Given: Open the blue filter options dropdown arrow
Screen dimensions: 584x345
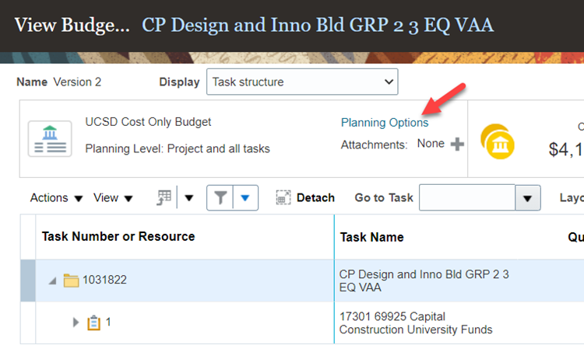Looking at the screenshot, I should click(245, 198).
